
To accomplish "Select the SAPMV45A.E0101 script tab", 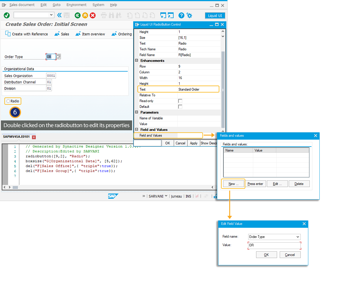I will [16, 137].
